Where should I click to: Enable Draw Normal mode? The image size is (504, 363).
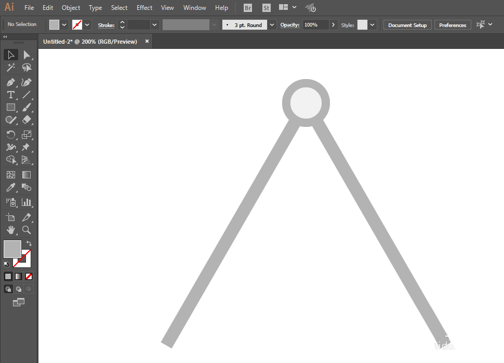[x=8, y=289]
